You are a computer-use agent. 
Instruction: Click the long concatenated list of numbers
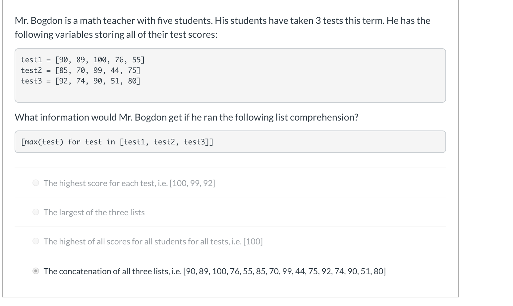click(284, 271)
